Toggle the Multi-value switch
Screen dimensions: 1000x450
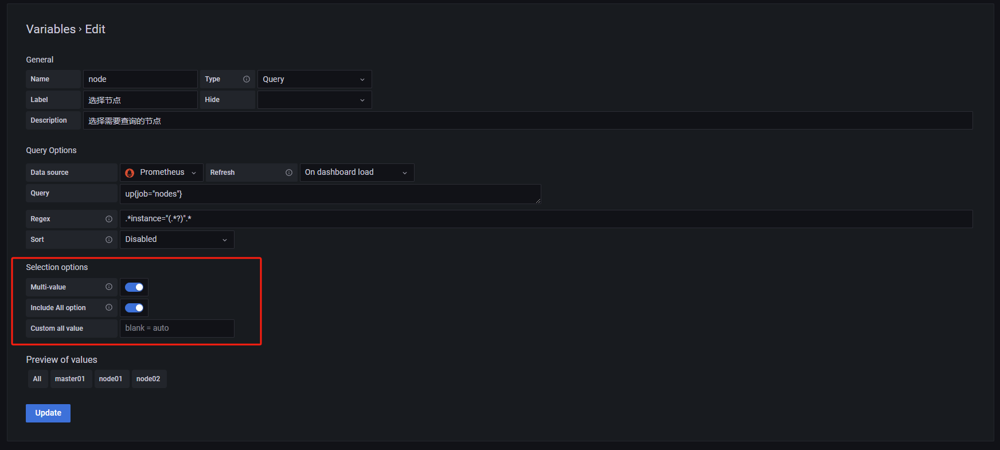(x=134, y=287)
